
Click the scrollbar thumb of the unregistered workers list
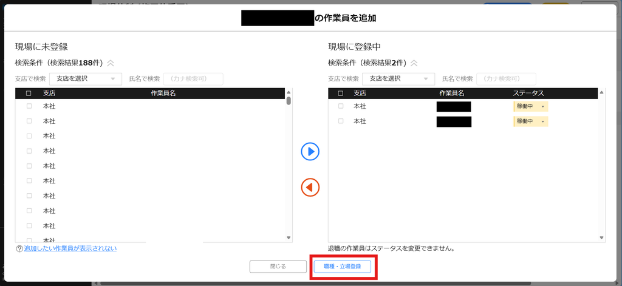click(289, 101)
